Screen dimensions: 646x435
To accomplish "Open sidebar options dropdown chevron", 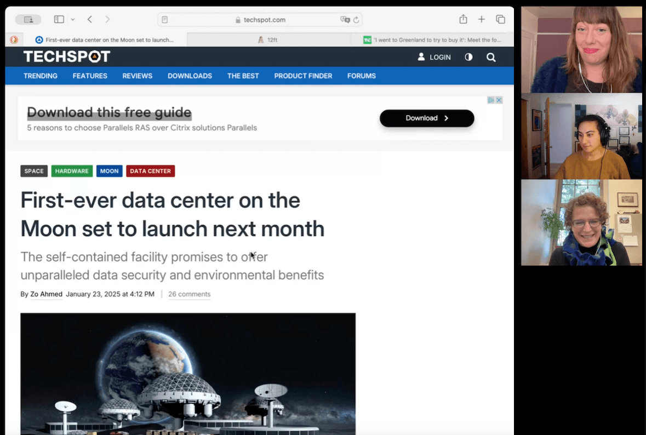I will [72, 19].
